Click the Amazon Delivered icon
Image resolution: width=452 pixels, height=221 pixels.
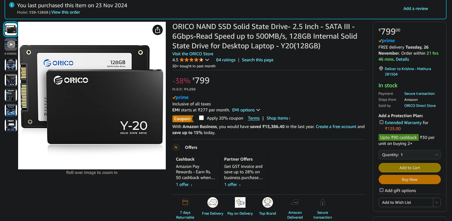click(295, 202)
